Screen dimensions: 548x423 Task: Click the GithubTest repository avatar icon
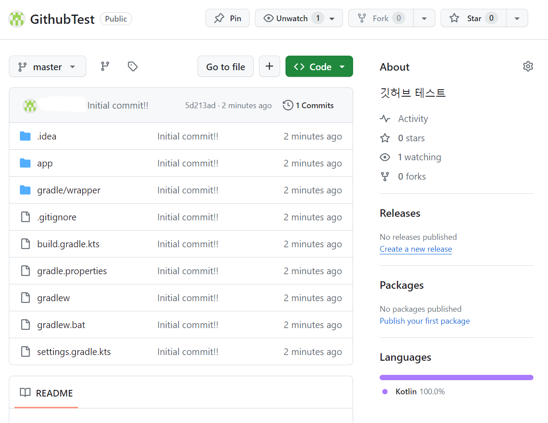[x=17, y=19]
